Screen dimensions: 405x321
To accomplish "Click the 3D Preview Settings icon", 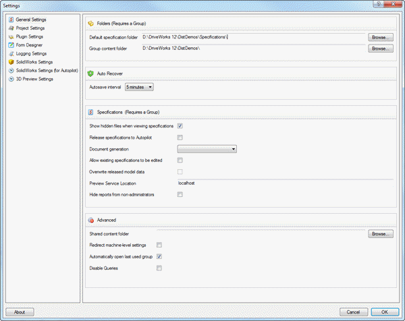I will click(11, 79).
